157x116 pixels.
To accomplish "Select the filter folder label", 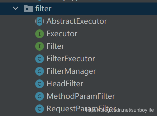I will point(43,8).
